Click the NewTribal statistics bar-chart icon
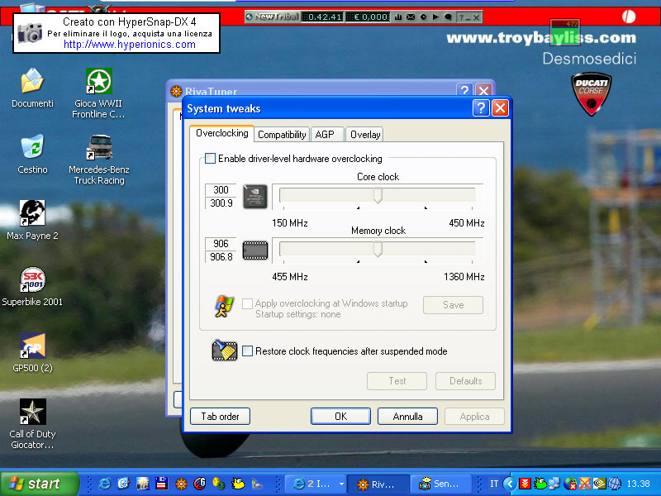 398,17
